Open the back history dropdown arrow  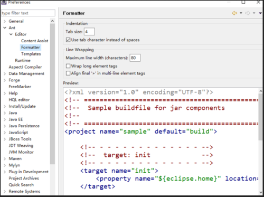coord(241,13)
